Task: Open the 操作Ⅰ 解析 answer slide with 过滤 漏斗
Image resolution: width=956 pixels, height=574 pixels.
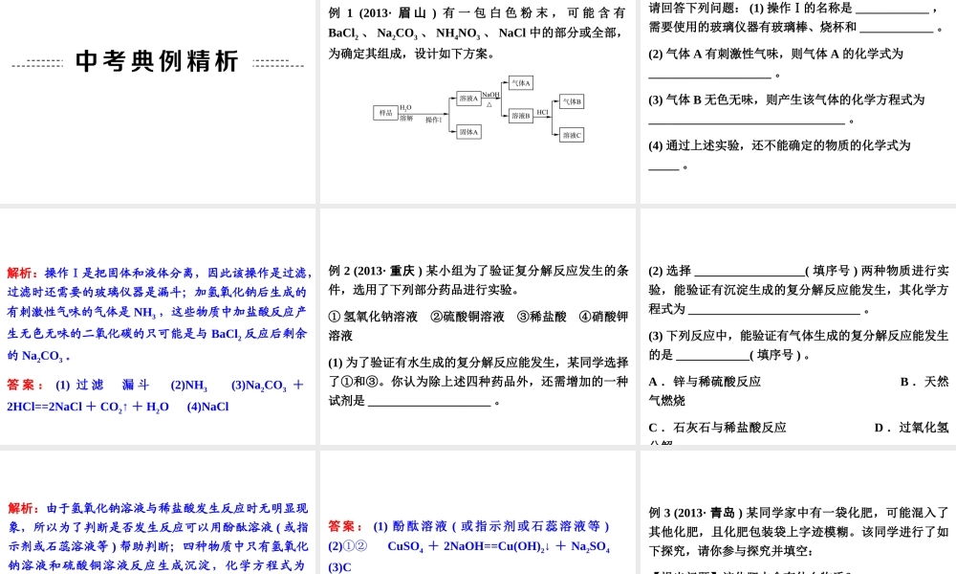Action: coord(158,326)
